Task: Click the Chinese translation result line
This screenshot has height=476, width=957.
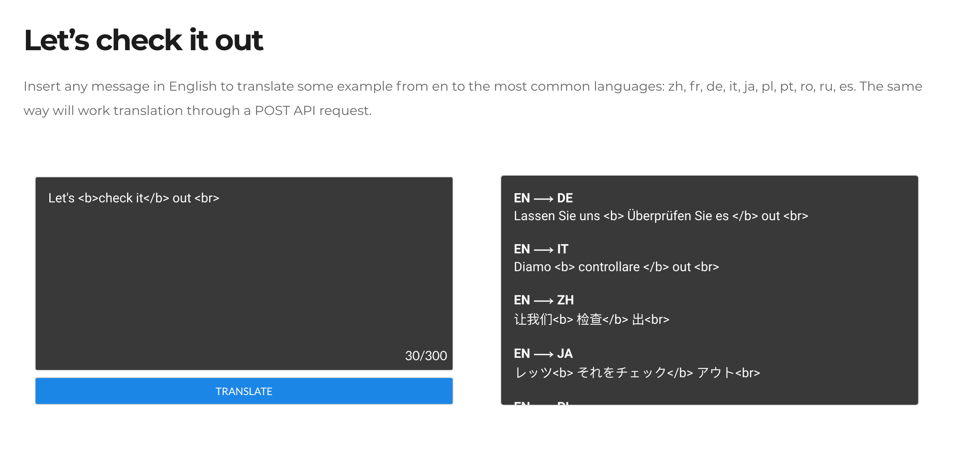Action: pos(591,319)
